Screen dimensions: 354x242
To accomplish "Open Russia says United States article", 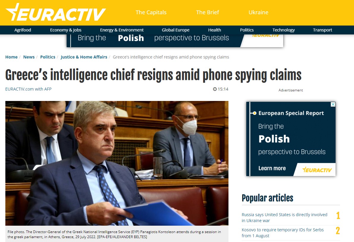I will tap(284, 218).
